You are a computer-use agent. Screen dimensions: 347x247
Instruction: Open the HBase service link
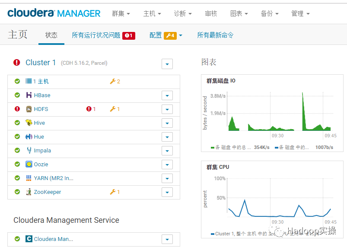(x=42, y=95)
